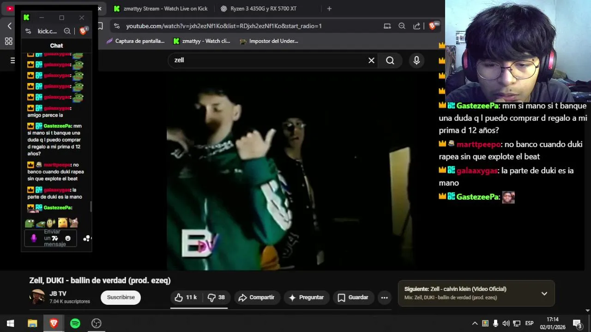Click GastezeePa username in Kick chat
Viewport: 591px width, 332px height.
(x=57, y=126)
